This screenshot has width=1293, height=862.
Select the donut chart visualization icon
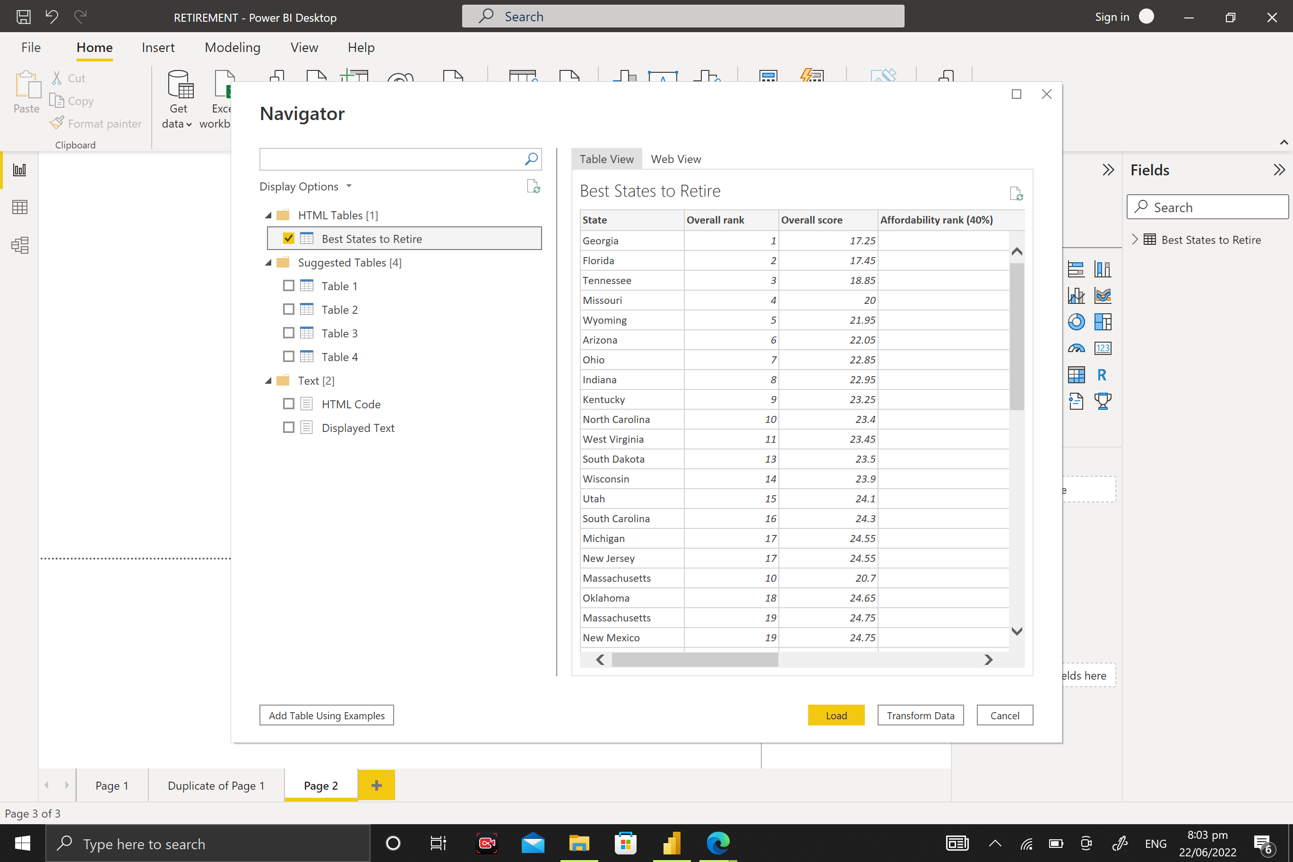1076,322
